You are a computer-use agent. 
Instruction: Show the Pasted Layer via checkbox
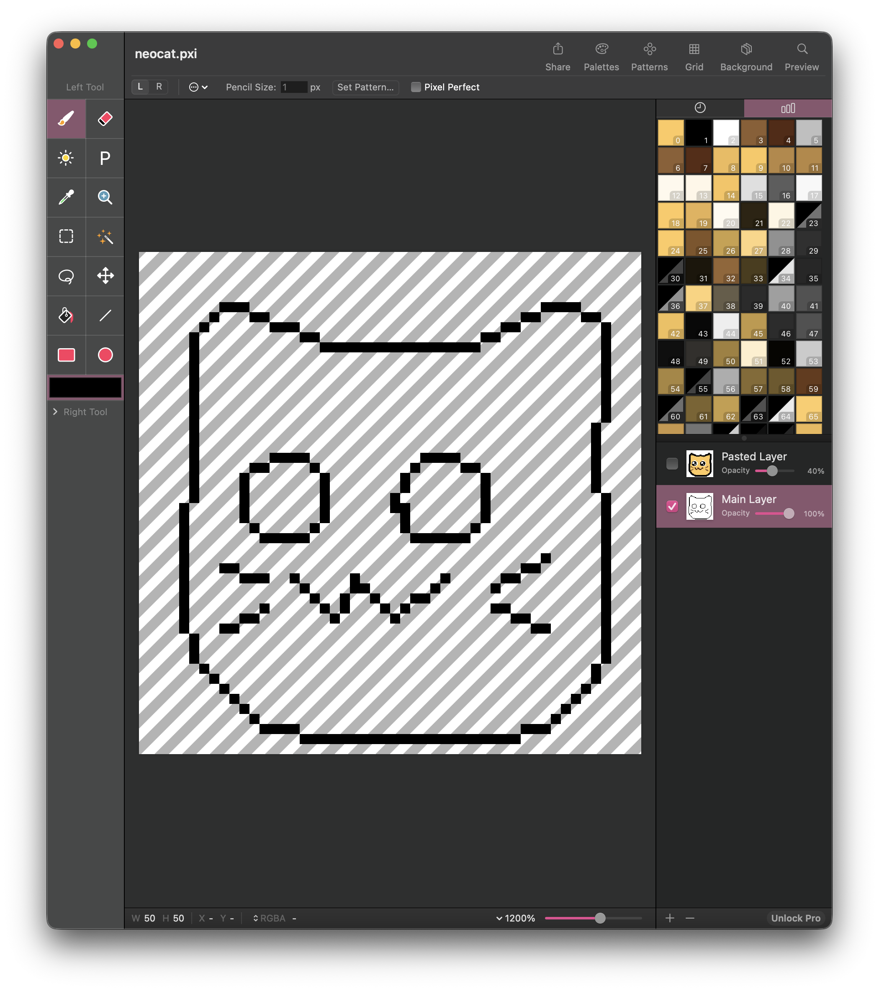[672, 464]
